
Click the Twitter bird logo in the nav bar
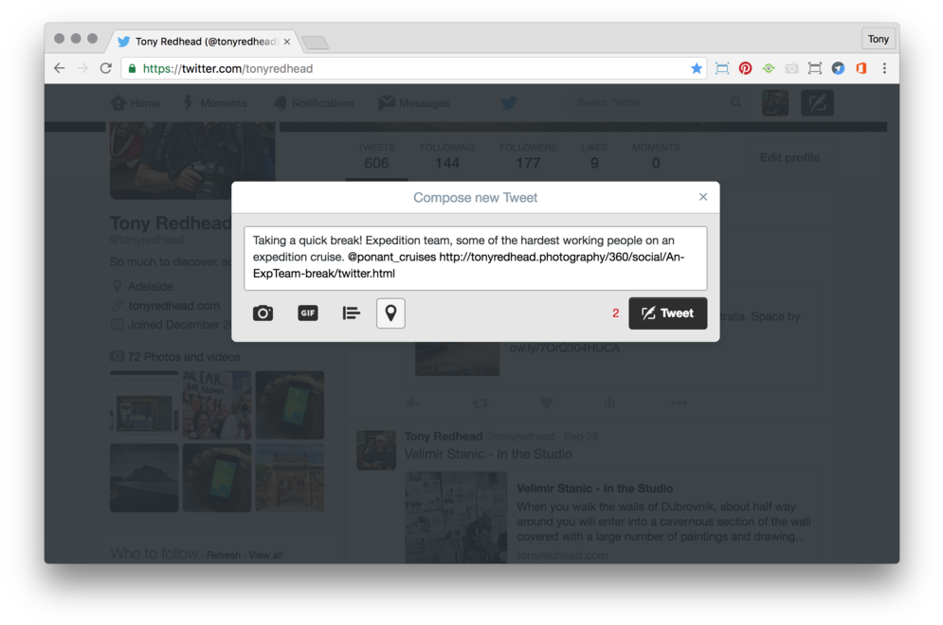click(509, 103)
